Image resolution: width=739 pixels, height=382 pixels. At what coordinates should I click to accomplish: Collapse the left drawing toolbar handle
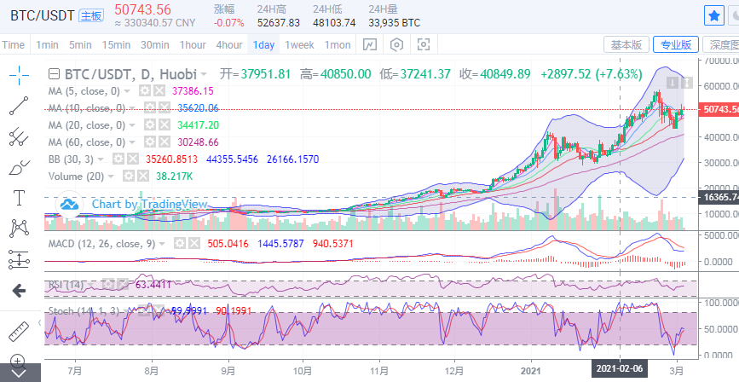click(x=39, y=322)
